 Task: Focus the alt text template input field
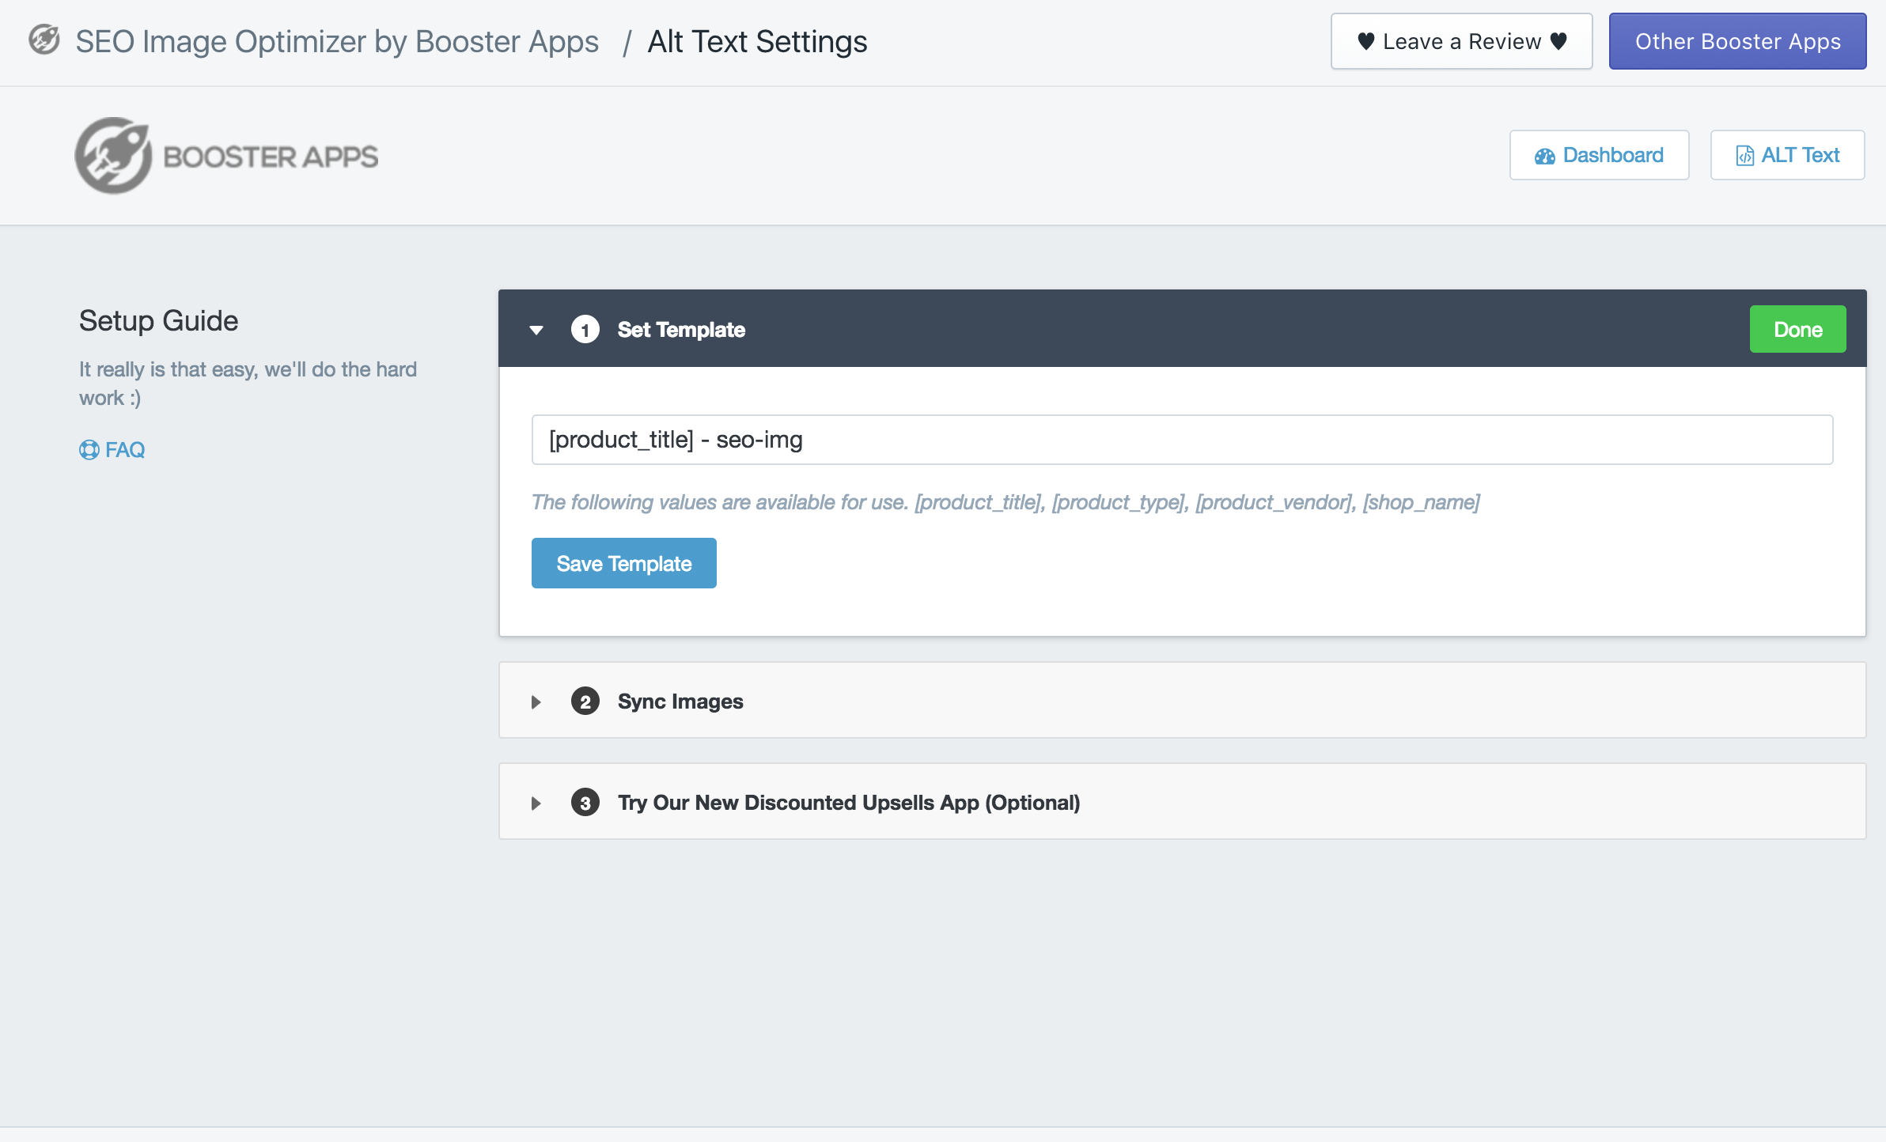click(x=1182, y=440)
